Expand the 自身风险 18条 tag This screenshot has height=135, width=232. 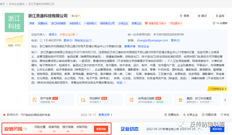(156, 23)
